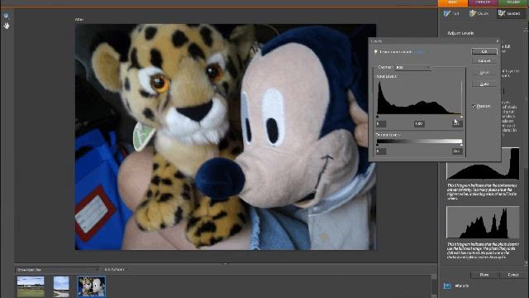529x298 pixels.
Task: Close the Levels dialog with X
Action: pos(498,41)
